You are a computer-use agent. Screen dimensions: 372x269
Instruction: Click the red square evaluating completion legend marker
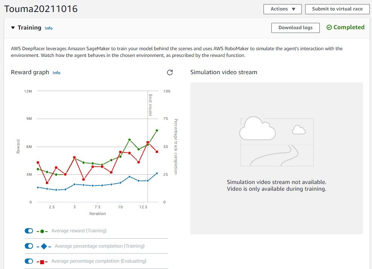(x=42, y=262)
